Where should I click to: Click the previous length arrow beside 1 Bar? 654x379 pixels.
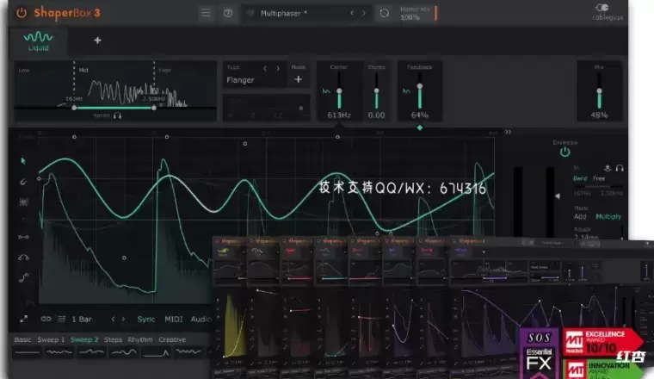pyautogui.click(x=113, y=319)
